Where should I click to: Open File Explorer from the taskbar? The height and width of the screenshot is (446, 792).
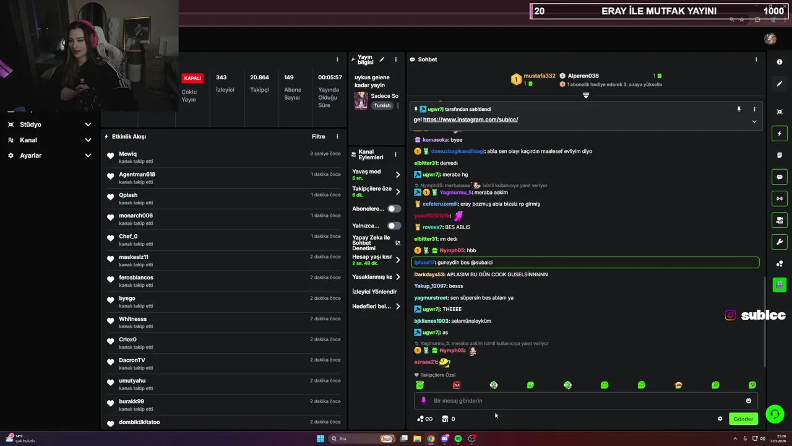tap(417, 439)
